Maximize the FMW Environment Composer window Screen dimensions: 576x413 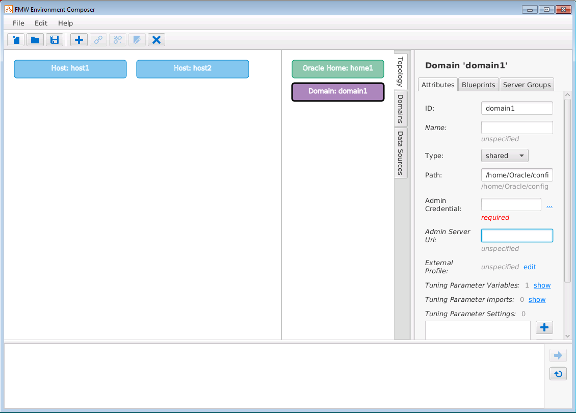(546, 10)
